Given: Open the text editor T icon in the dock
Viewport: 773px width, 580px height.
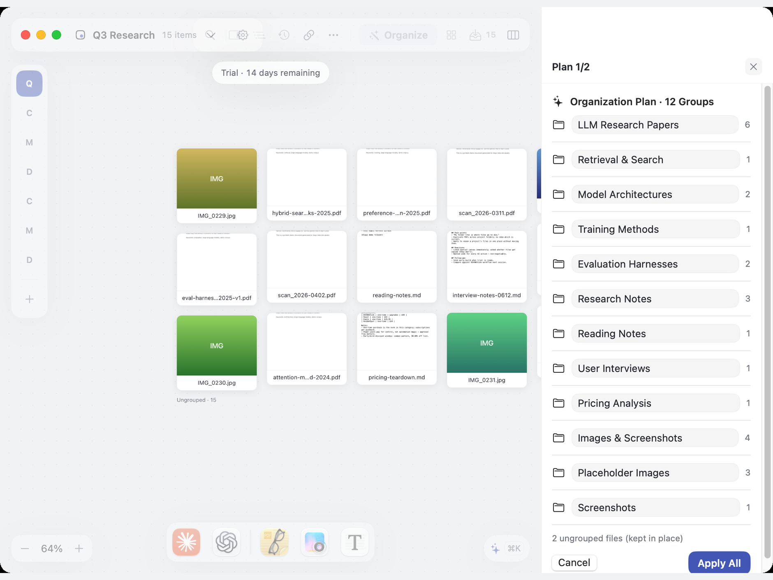Looking at the screenshot, I should pos(355,542).
